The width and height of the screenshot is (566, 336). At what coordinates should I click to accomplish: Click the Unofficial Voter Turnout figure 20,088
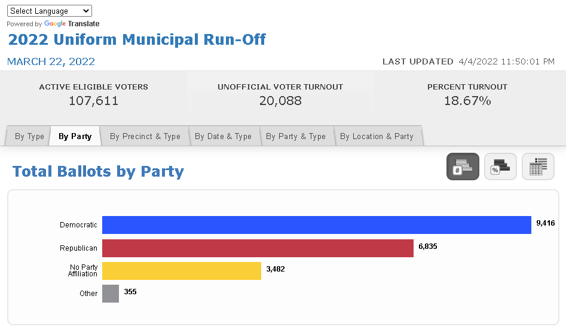pos(280,101)
